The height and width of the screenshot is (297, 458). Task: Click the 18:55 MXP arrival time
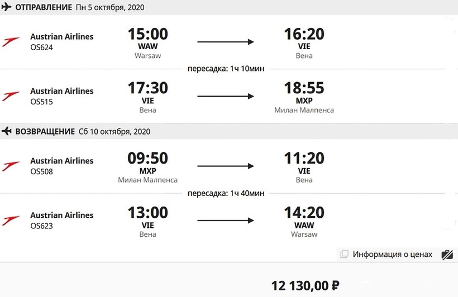coord(304,89)
